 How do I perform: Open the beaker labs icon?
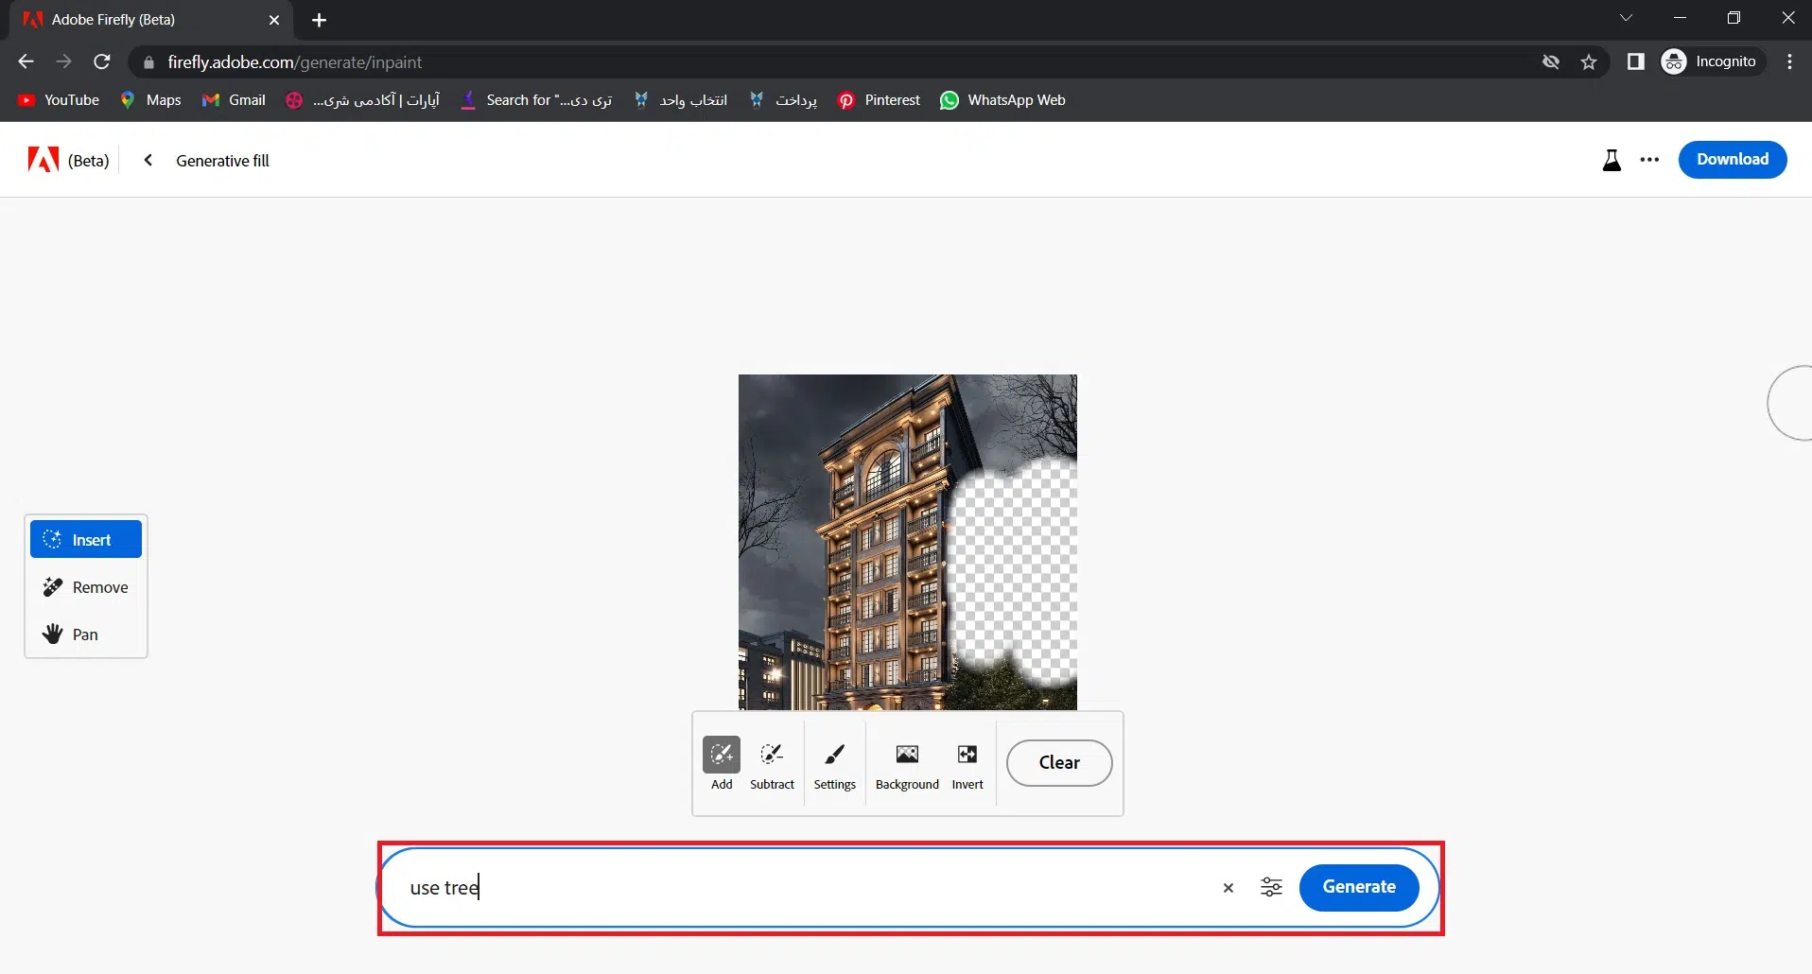(x=1612, y=160)
